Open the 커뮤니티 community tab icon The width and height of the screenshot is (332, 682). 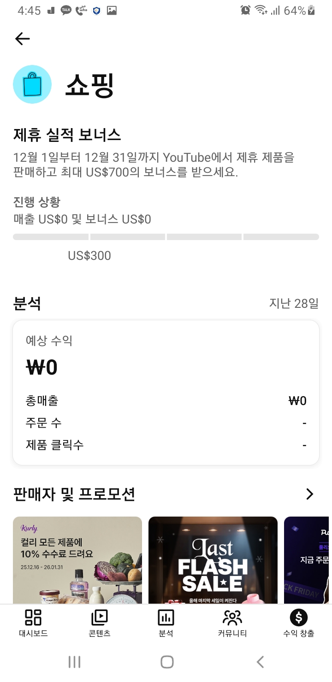(232, 617)
